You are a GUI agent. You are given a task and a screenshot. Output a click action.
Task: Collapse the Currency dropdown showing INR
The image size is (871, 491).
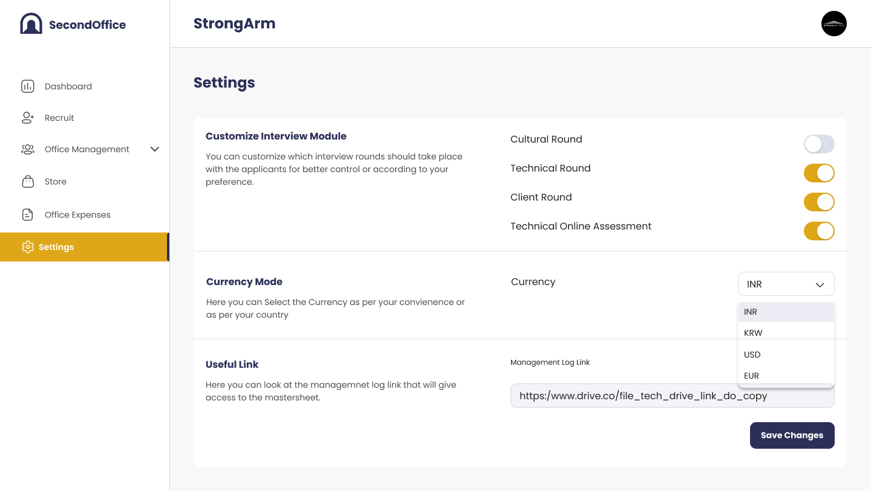(x=786, y=284)
